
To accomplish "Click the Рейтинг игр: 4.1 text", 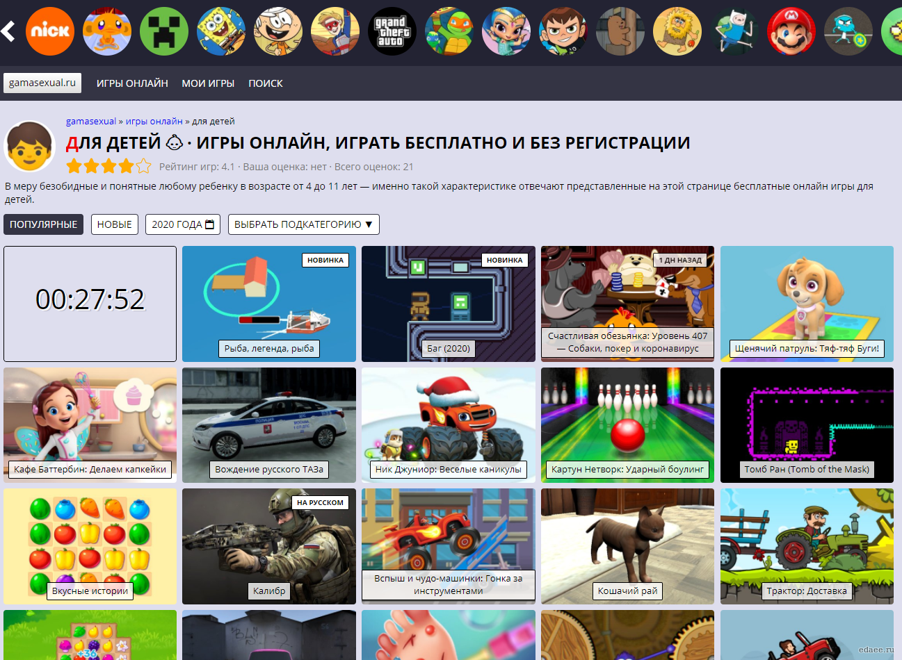I will point(197,167).
